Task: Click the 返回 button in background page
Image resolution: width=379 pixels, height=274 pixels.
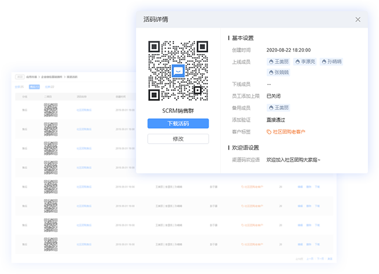Action: (20, 77)
